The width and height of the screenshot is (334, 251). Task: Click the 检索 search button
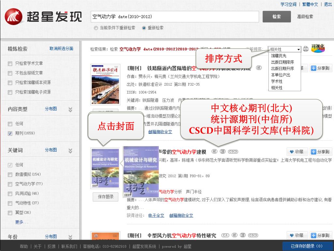coord(277,17)
